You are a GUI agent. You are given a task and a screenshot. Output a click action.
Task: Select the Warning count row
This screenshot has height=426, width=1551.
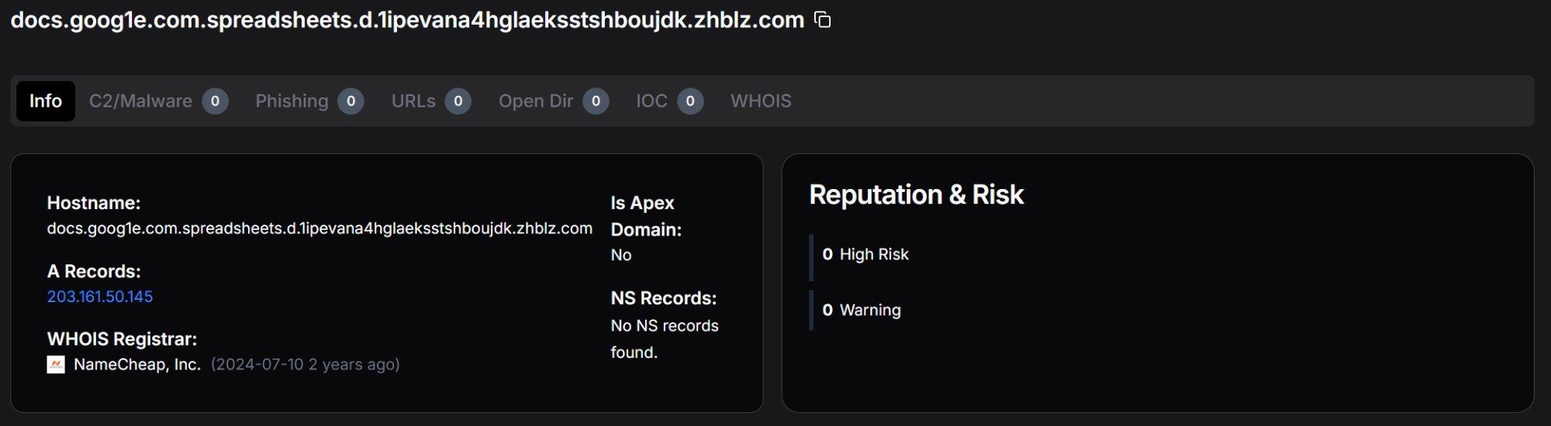[862, 311]
